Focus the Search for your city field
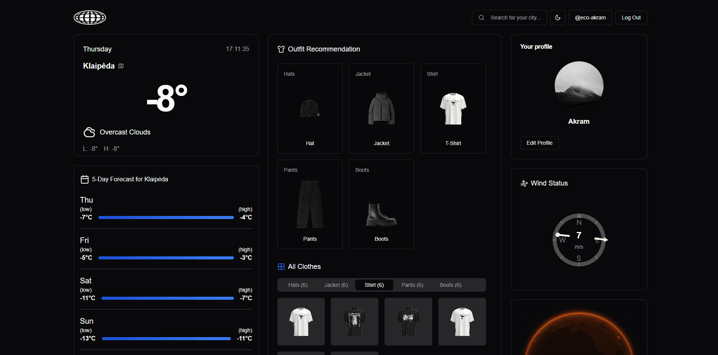The image size is (718, 355). tap(509, 18)
